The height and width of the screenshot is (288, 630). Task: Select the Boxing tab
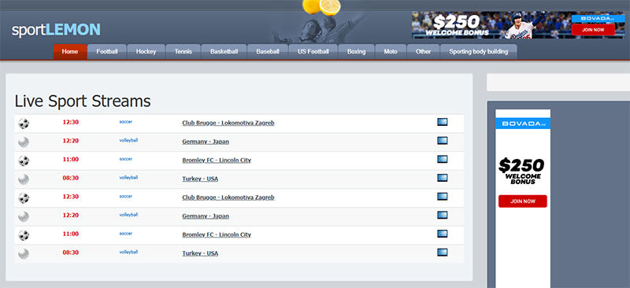coord(357,52)
